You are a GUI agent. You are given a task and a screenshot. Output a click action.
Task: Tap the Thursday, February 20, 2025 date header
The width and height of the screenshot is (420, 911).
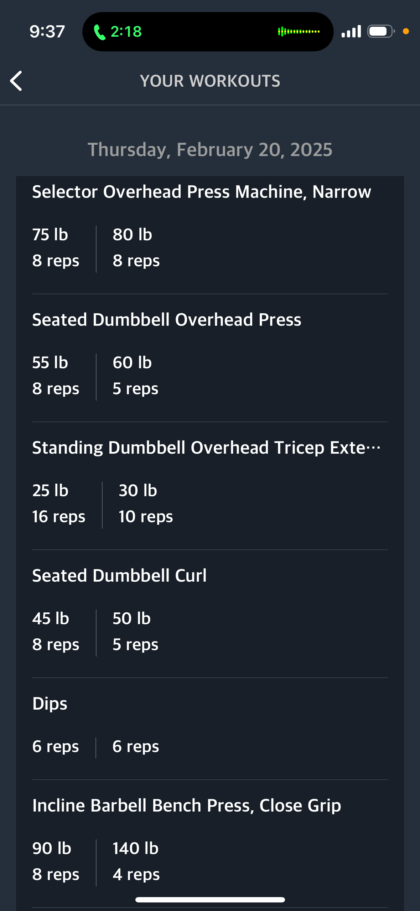(210, 149)
